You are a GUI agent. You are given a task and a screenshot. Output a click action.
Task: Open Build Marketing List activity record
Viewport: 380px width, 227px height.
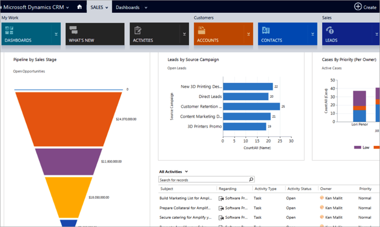[186, 198]
